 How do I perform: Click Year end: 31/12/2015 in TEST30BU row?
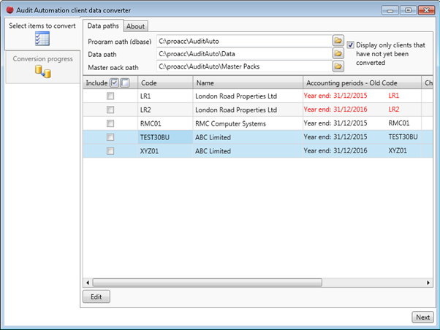335,137
